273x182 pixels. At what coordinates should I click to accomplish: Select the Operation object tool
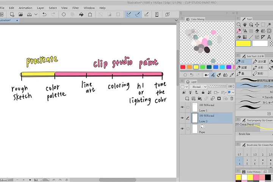(251, 25)
